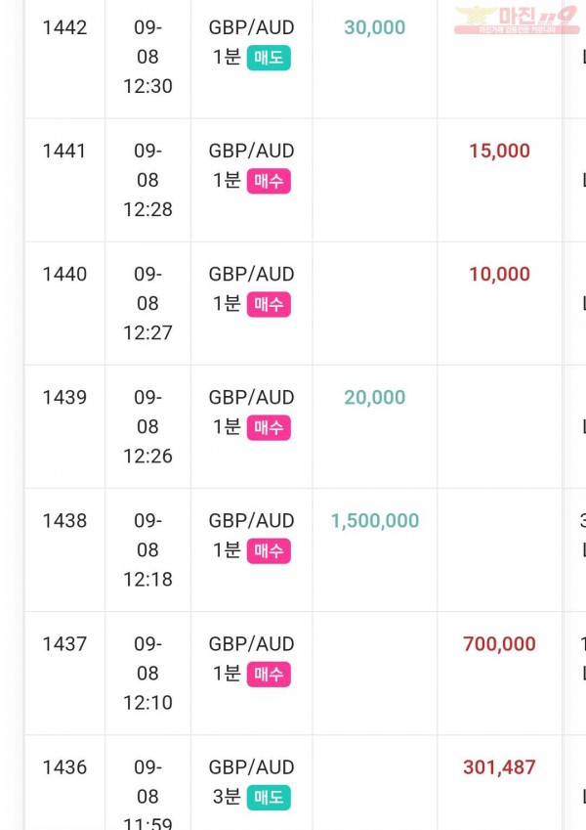This screenshot has width=586, height=830.
Task: Click the 매도 badge in row 1436
Action: coord(269,798)
